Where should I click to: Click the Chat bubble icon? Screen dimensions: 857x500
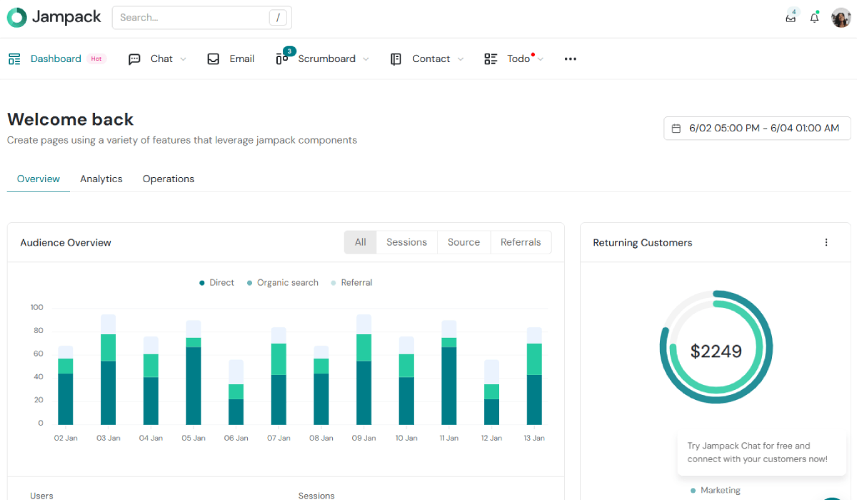pyautogui.click(x=134, y=59)
